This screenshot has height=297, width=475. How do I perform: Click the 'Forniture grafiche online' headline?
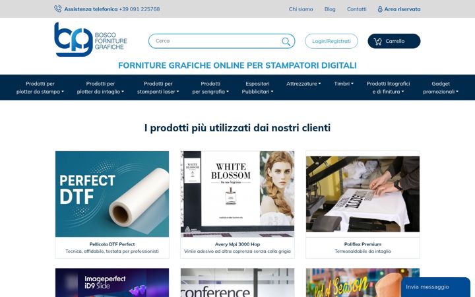[x=237, y=65]
